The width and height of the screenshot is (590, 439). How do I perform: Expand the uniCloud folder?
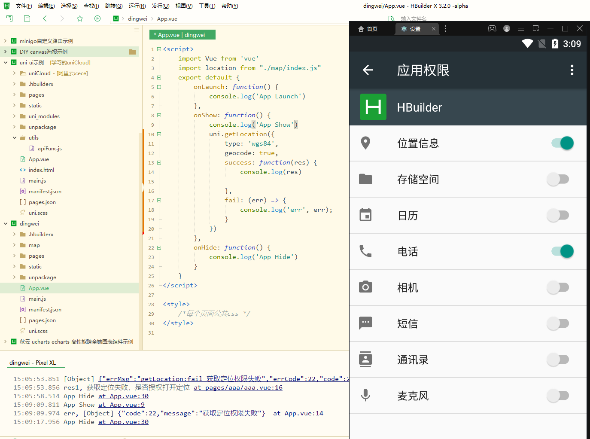click(x=15, y=73)
